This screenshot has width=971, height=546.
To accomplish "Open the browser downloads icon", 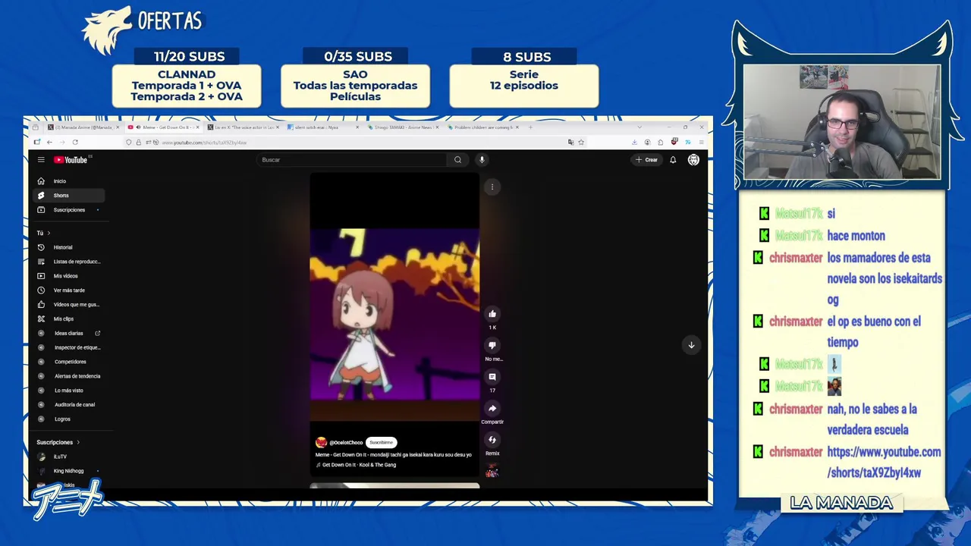I will pos(634,143).
